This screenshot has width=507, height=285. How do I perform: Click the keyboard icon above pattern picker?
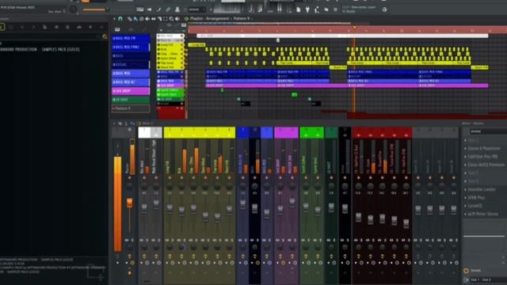point(117,30)
